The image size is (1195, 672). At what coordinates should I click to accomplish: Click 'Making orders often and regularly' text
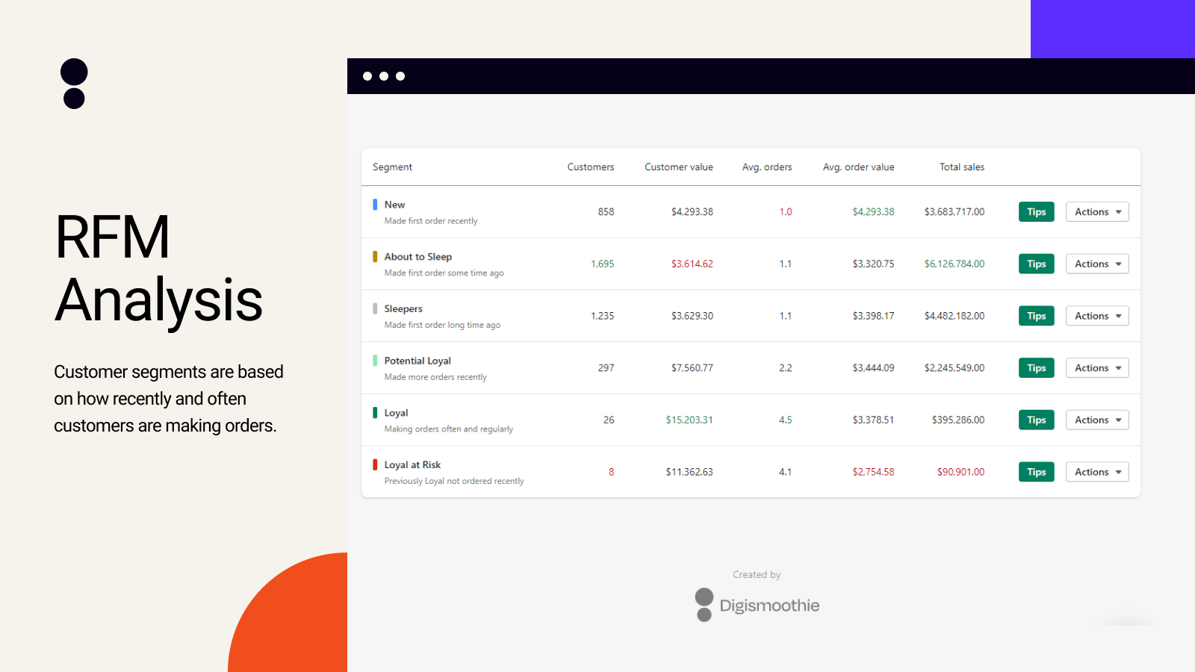pos(448,429)
